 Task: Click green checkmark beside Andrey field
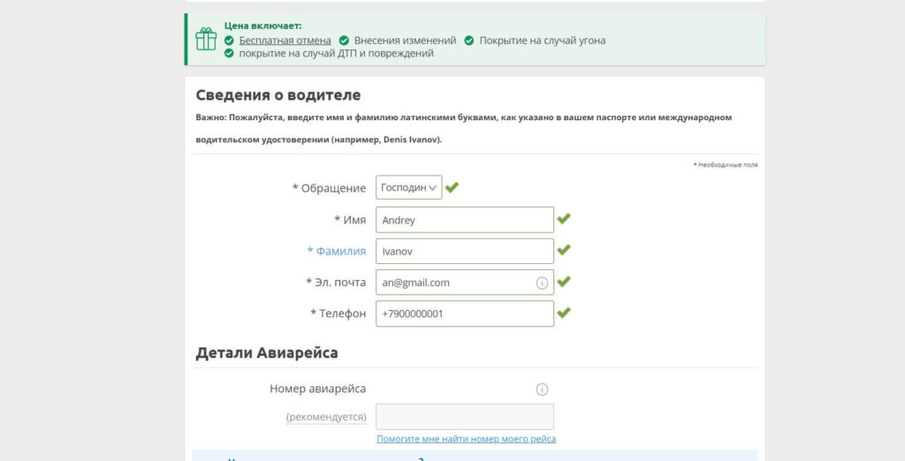[564, 219]
